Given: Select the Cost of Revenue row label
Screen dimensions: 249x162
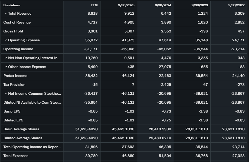Looking at the screenshot, I should [x=17, y=23].
